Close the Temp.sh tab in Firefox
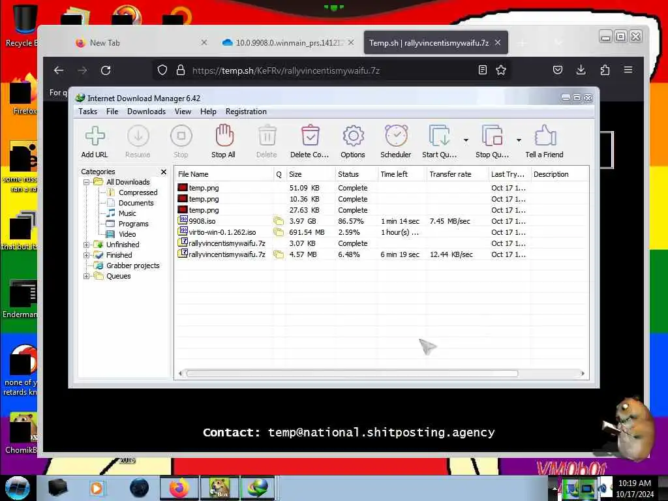 point(498,42)
